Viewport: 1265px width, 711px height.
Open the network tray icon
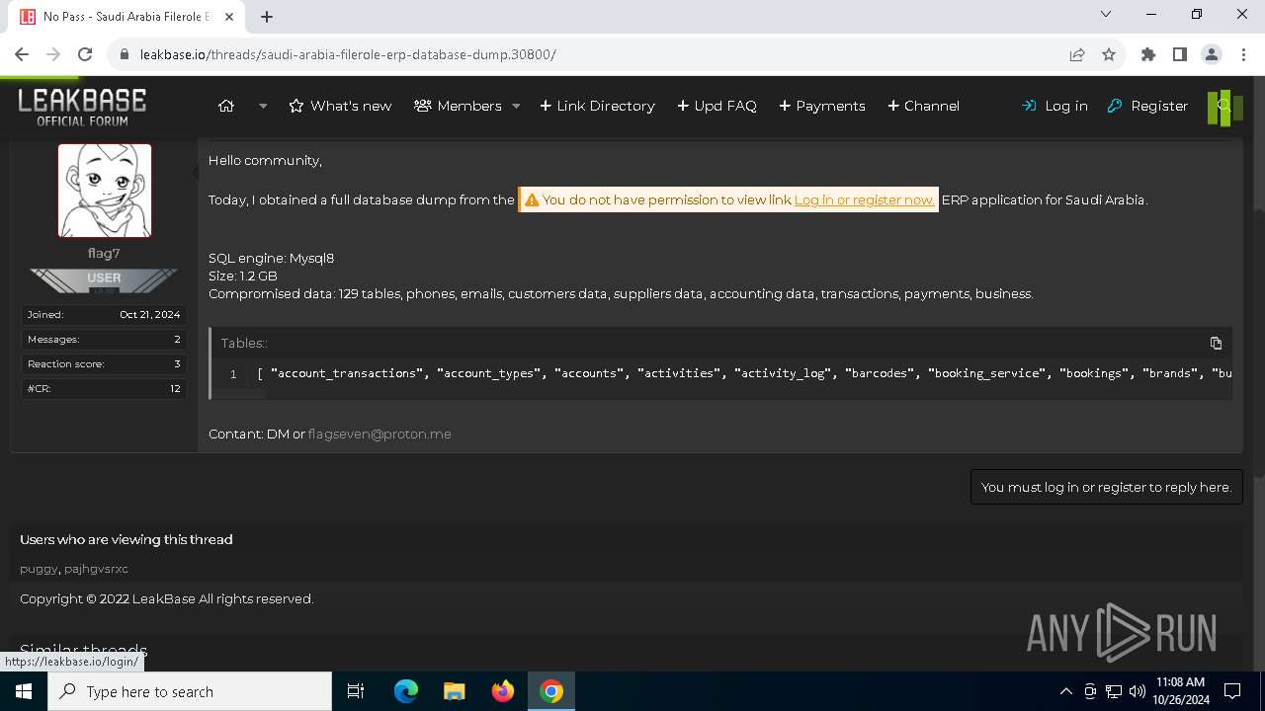click(1114, 691)
